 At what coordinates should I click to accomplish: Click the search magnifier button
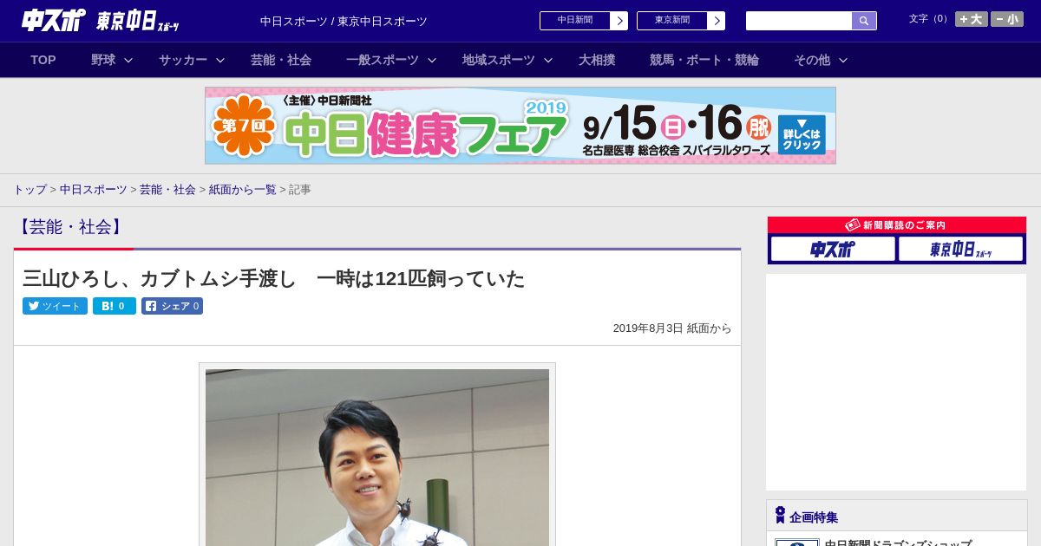pos(864,21)
